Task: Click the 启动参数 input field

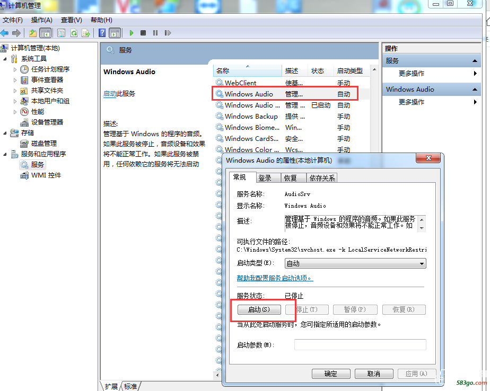Action: pos(360,345)
